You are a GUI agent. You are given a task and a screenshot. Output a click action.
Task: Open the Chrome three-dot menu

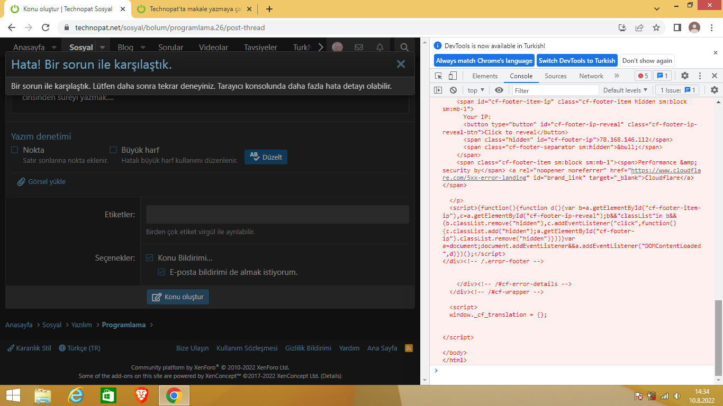point(711,27)
